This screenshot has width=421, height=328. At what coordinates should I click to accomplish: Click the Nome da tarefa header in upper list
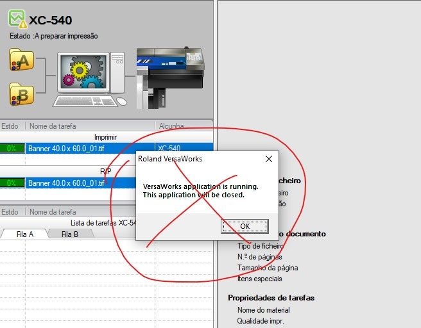(53, 126)
